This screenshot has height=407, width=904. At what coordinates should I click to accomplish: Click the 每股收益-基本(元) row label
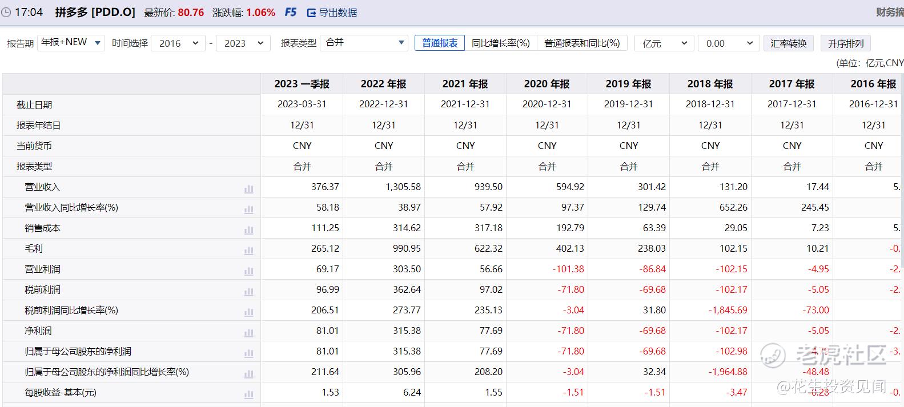[x=61, y=393]
